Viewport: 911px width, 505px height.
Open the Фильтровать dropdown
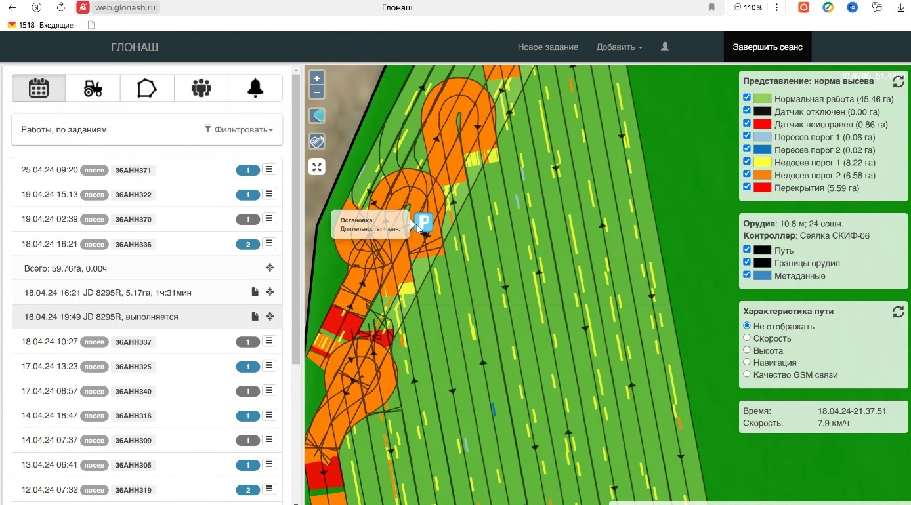238,129
